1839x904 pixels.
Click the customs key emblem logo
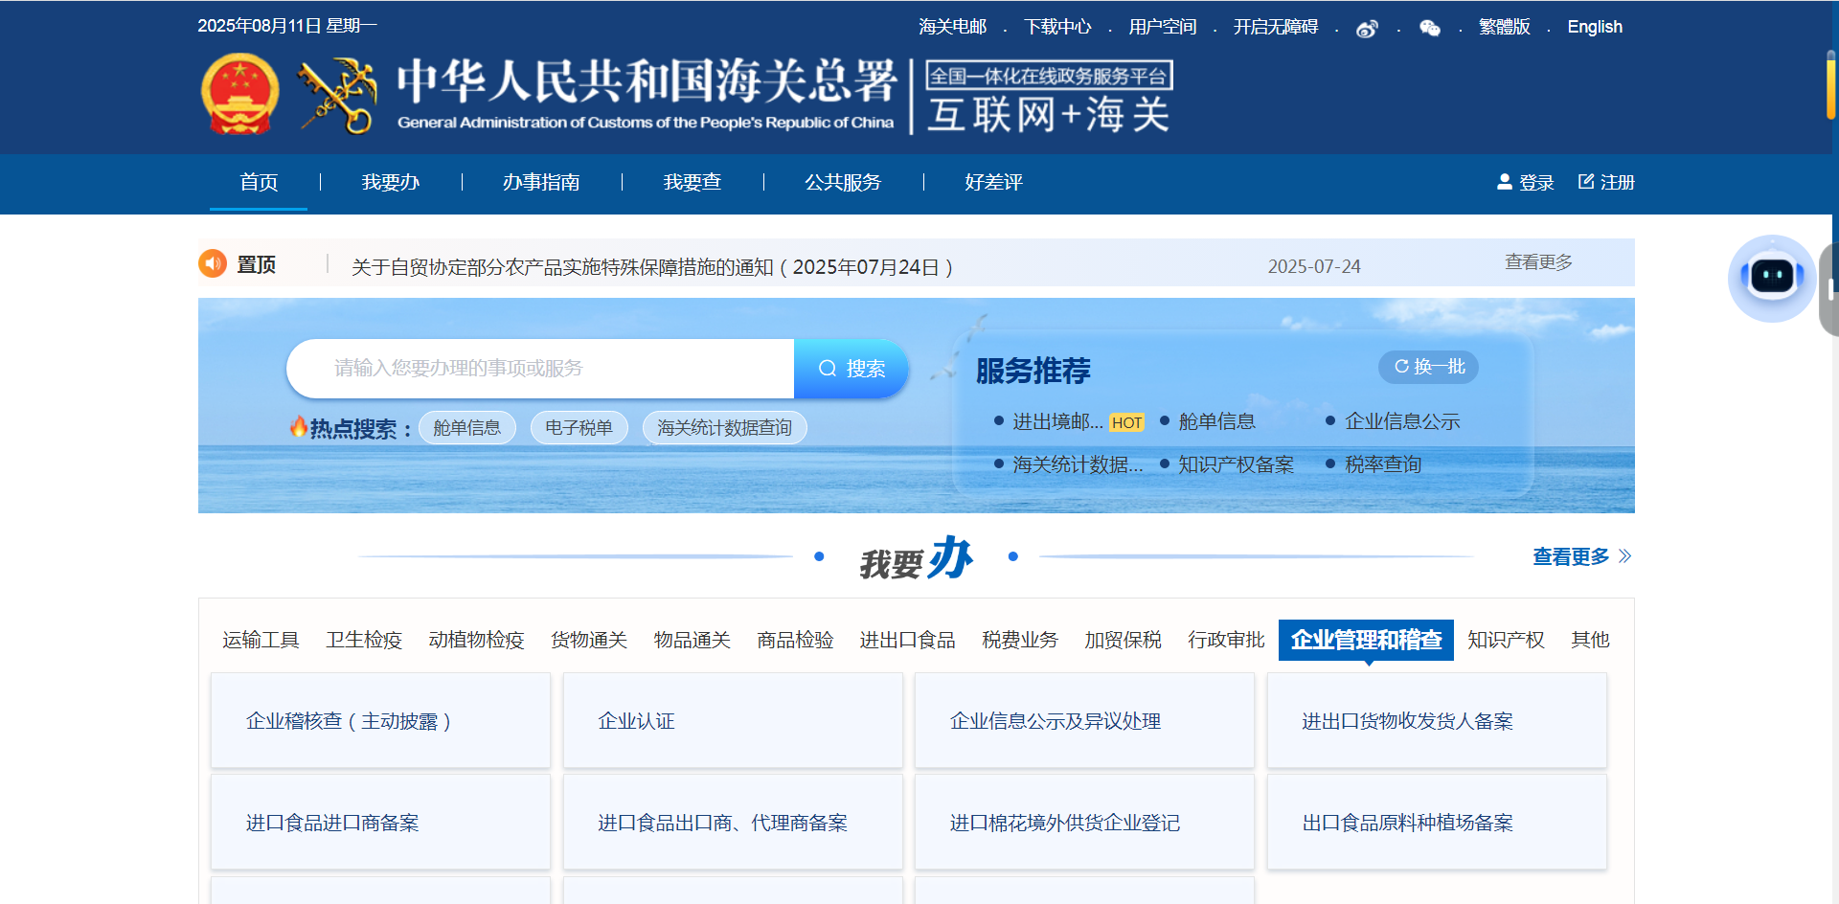[337, 95]
